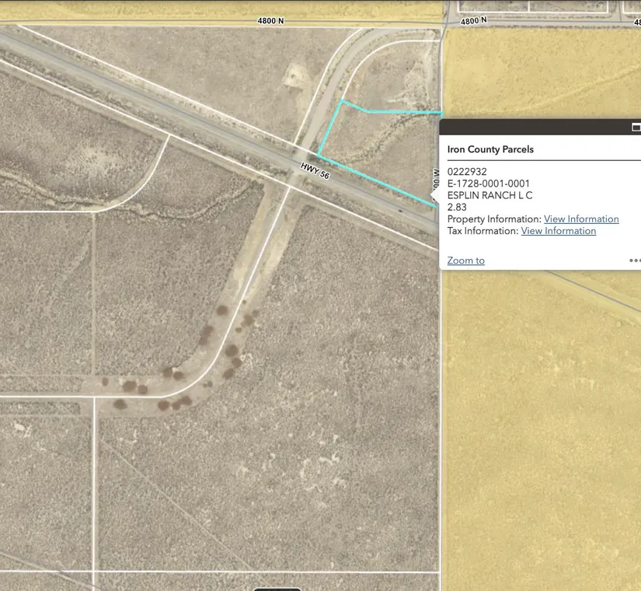Maximize the parcel popup window
The image size is (641, 591).
coord(636,128)
